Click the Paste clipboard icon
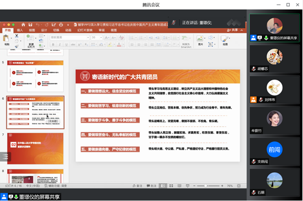This screenshot has height=201, width=303. pyautogui.click(x=6, y=38)
